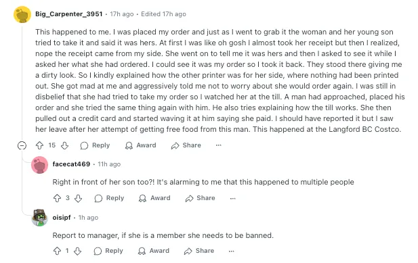Upvote facecat469's reply
418x263 pixels.
[57, 198]
